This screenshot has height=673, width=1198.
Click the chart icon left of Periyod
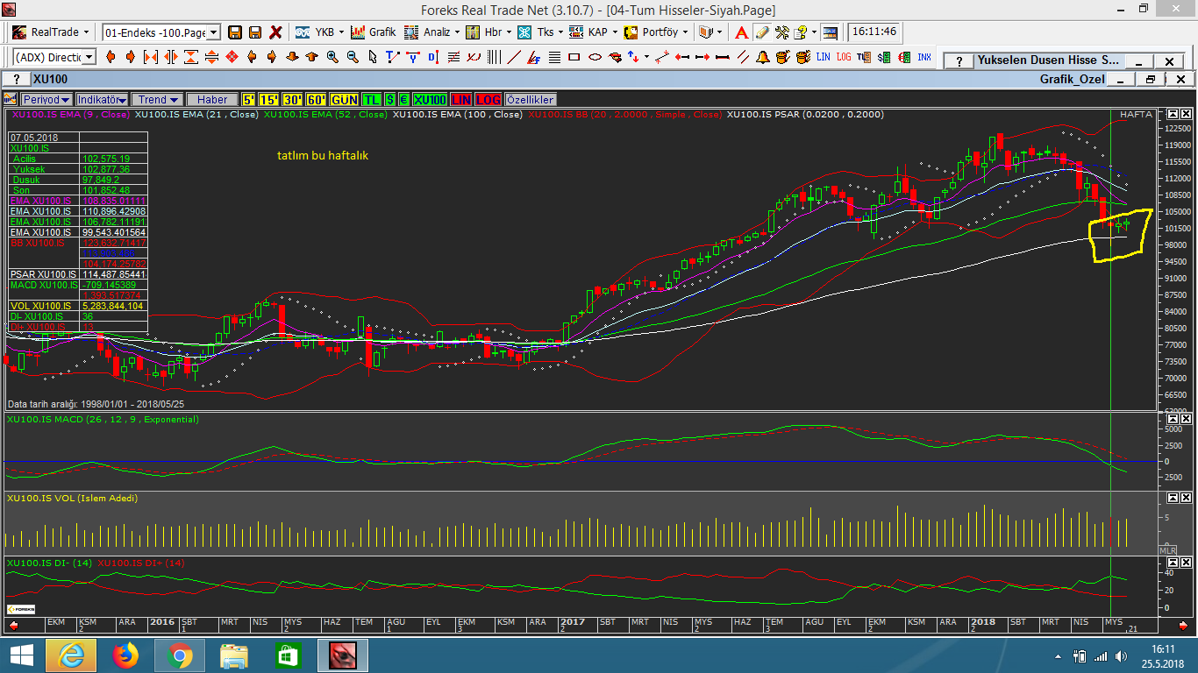[x=10, y=99]
